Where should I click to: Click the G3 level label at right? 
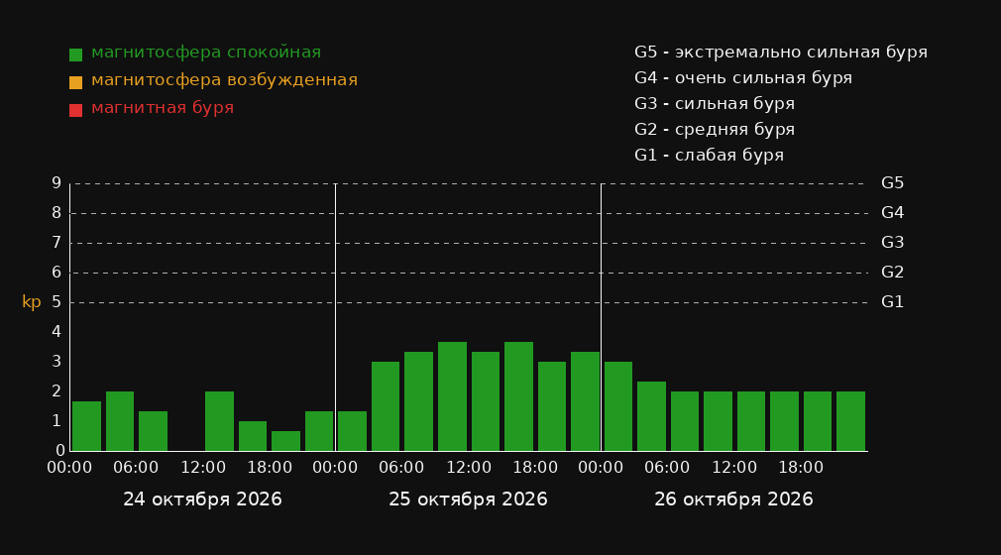coord(892,243)
